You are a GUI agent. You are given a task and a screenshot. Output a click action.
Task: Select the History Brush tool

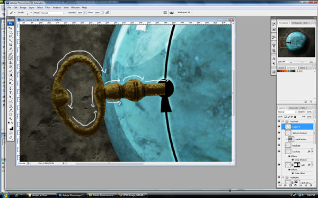point(11,67)
